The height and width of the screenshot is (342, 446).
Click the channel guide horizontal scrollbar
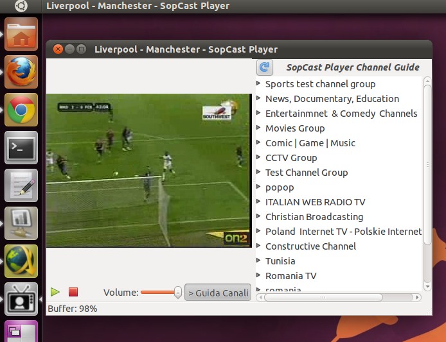[323, 297]
